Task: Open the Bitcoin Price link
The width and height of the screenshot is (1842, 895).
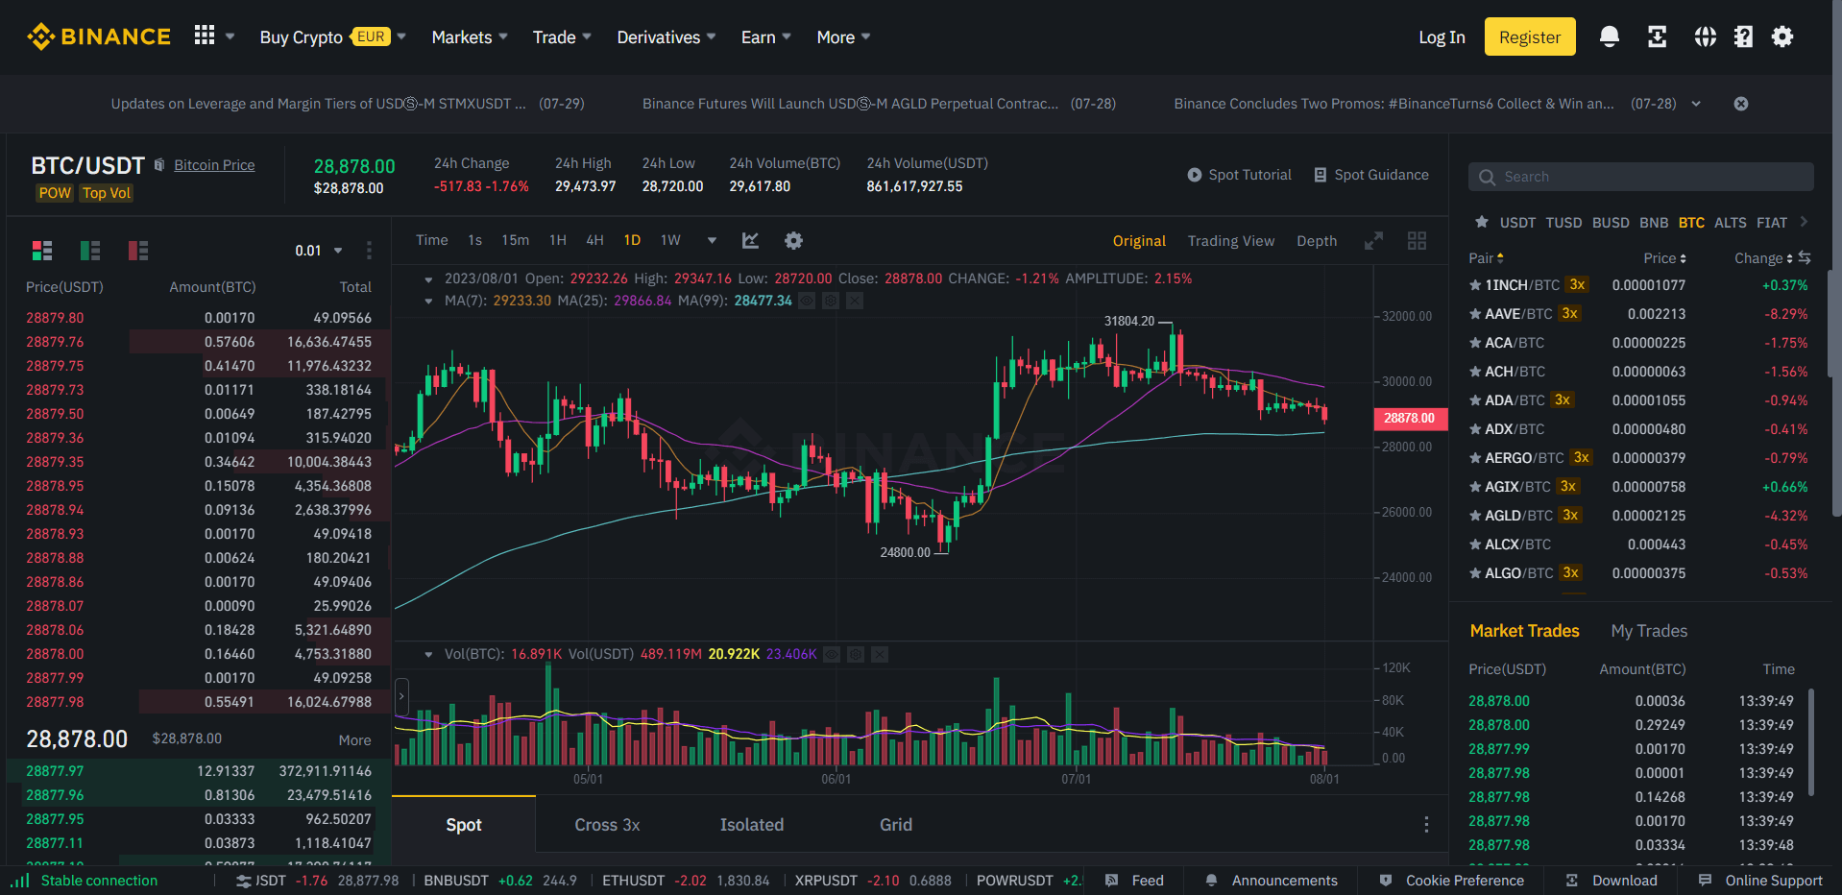Action: click(x=214, y=165)
